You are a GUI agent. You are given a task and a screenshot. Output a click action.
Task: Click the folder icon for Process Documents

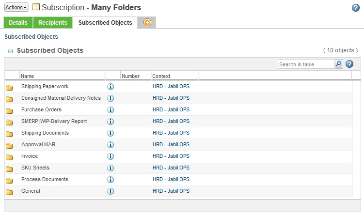click(9, 180)
